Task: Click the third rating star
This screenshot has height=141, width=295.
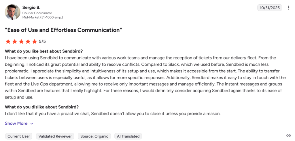Action: [21, 41]
